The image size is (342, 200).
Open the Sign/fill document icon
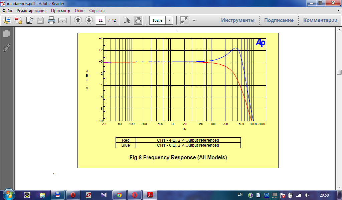coord(29,20)
